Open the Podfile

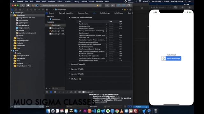click(19, 53)
